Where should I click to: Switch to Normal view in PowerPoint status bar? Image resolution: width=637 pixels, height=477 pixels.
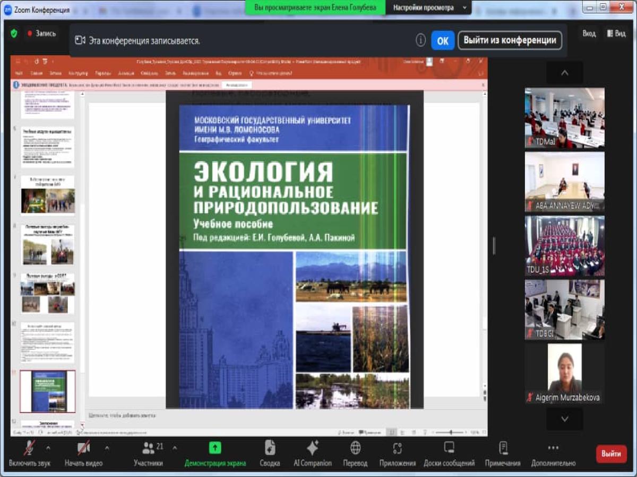[x=391, y=432]
